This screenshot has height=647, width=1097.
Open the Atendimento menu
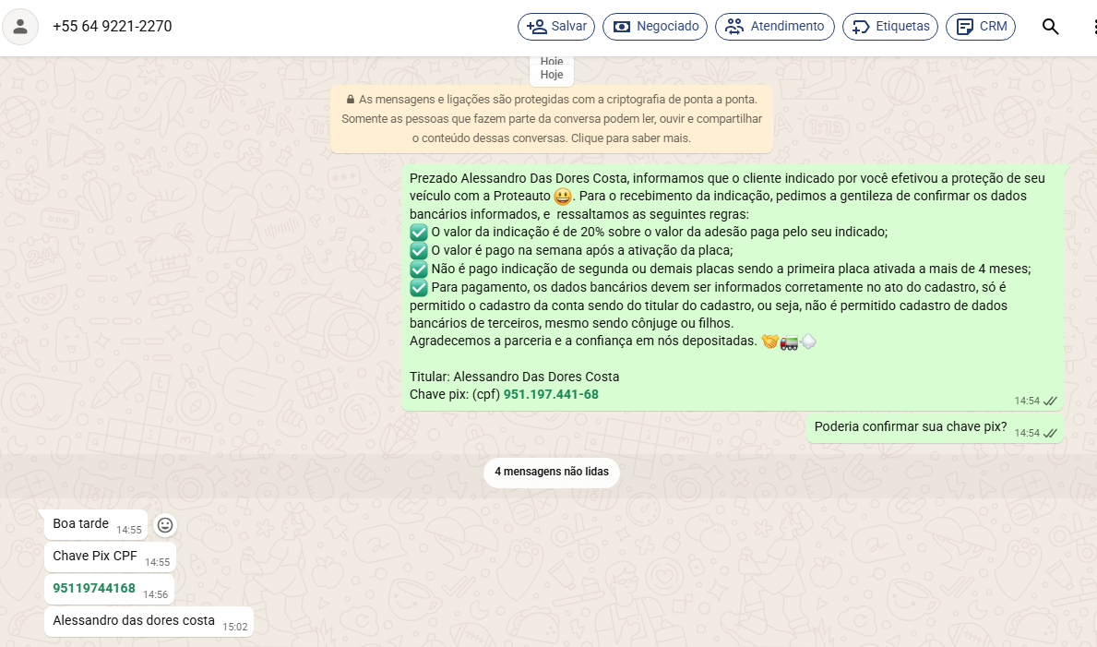(x=774, y=27)
